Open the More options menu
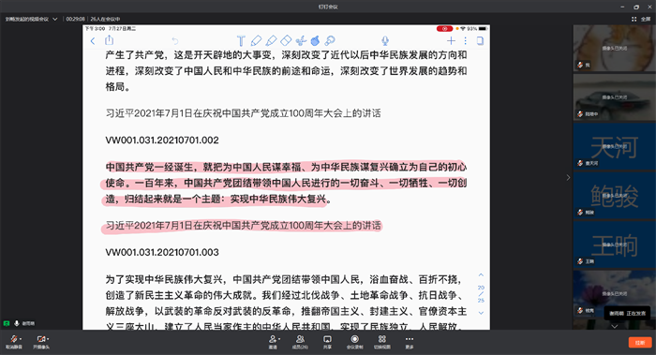Screen dimensions: 656x355 pyautogui.click(x=410, y=342)
